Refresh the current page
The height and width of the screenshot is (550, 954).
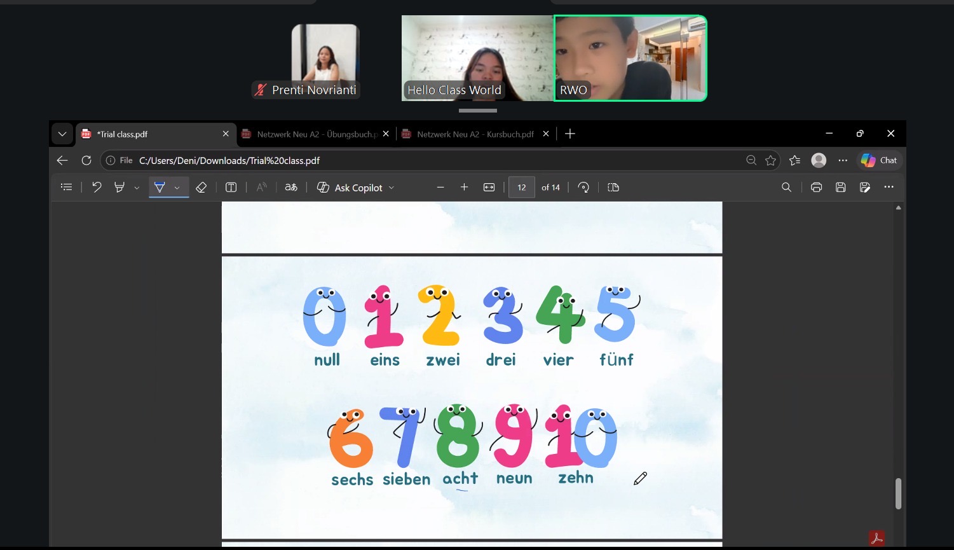[86, 161]
